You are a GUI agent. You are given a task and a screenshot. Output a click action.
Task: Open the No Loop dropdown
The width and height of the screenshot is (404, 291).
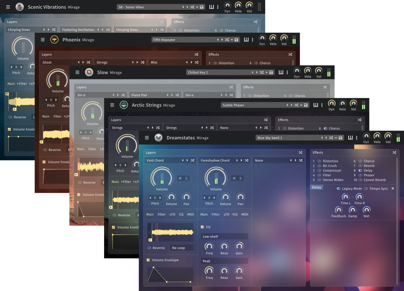[x=182, y=248]
